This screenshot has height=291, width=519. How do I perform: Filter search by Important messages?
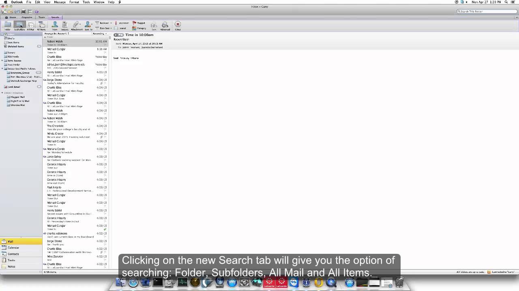coord(122,23)
